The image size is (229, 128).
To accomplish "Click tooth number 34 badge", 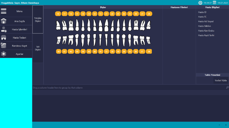I will 124,51.
